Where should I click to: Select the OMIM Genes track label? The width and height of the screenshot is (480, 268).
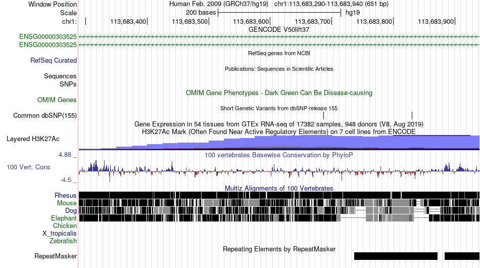click(57, 100)
